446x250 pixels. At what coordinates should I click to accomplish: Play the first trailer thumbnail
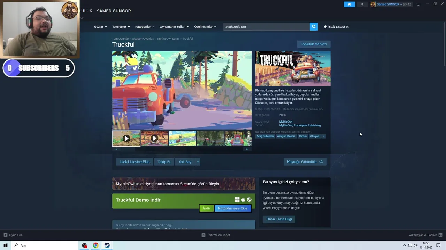(x=126, y=138)
